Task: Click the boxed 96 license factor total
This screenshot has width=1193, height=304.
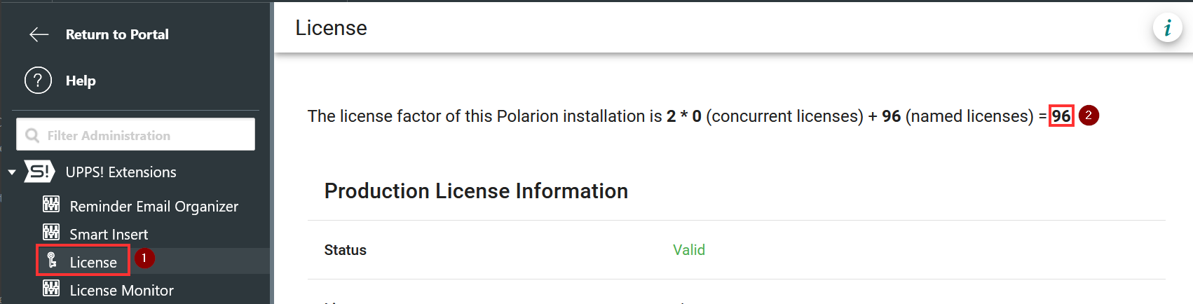Action: pos(1061,116)
